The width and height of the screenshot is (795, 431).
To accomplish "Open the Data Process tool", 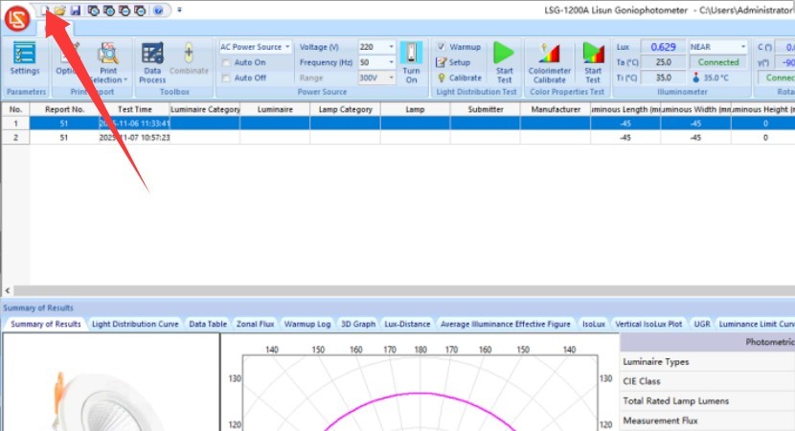I will (x=152, y=63).
